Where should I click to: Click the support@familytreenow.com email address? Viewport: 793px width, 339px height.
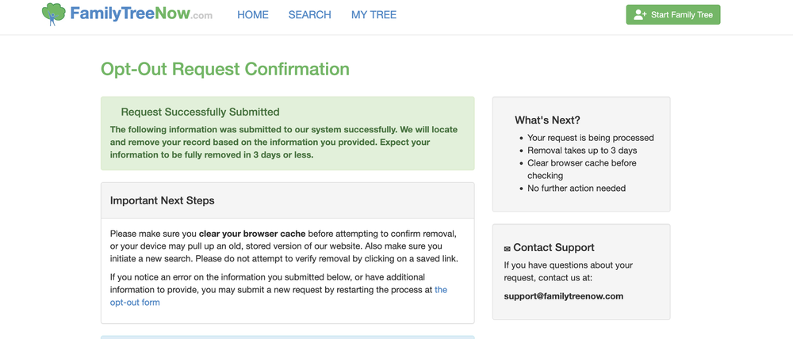pyautogui.click(x=563, y=296)
